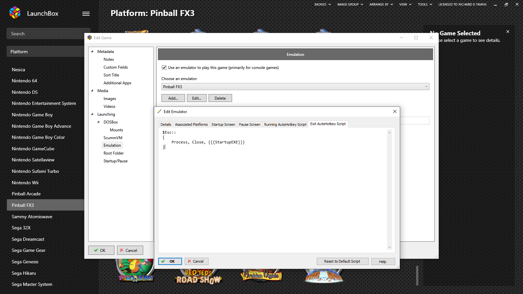Select Images in the tree

pos(110,98)
